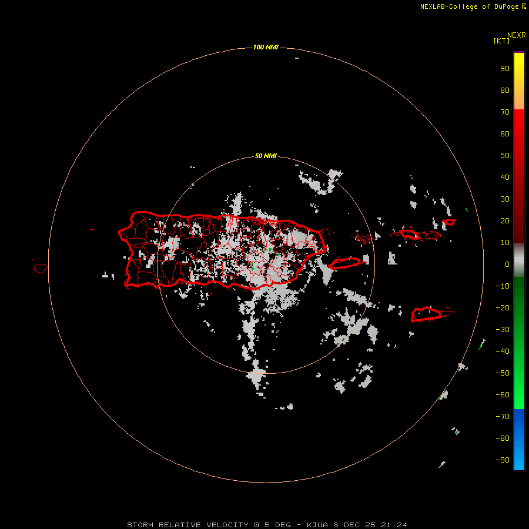529x529 pixels.
Task: Click the -40 scale value
Action: pyautogui.click(x=503, y=351)
